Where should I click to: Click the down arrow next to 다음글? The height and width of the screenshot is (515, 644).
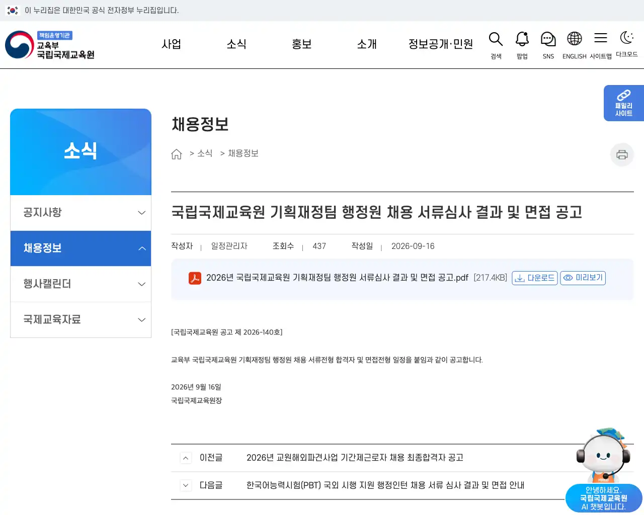[186, 485]
